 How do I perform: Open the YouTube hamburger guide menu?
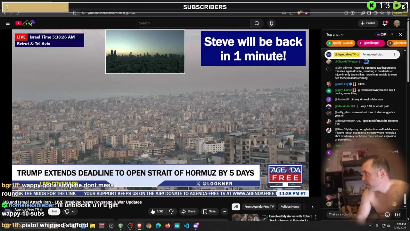[8, 23]
